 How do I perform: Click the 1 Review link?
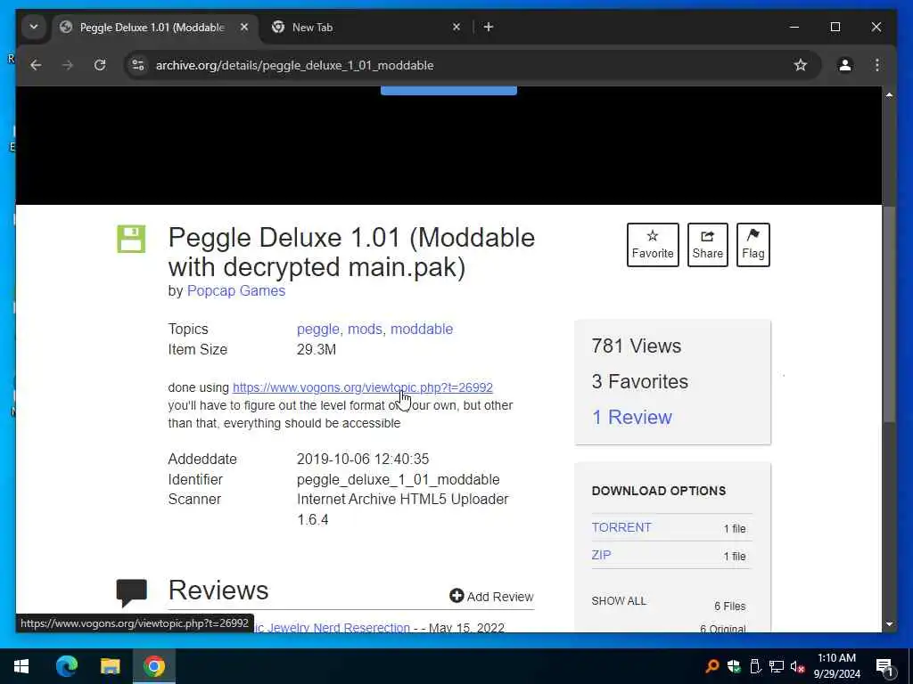click(x=632, y=417)
